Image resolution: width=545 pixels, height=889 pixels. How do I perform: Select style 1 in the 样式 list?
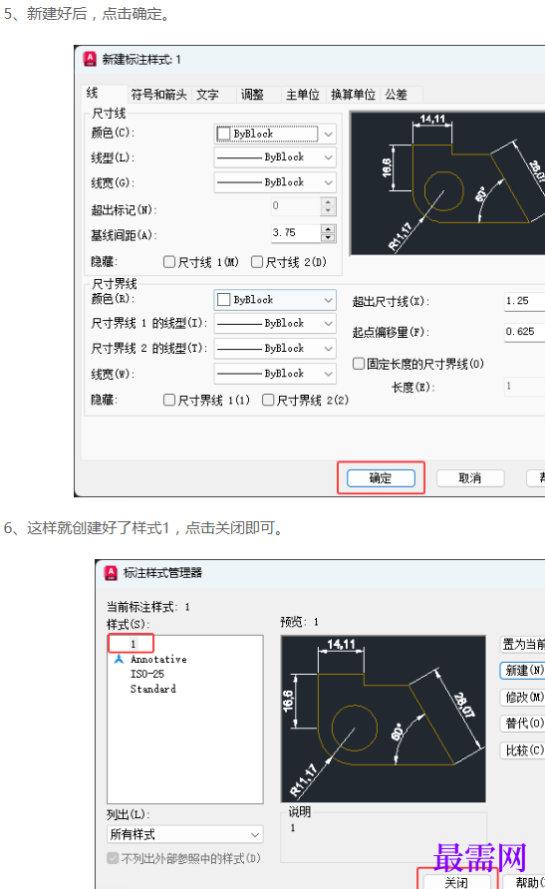tap(134, 644)
